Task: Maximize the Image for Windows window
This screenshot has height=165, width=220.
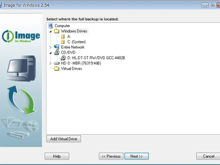Action: [213, 5]
